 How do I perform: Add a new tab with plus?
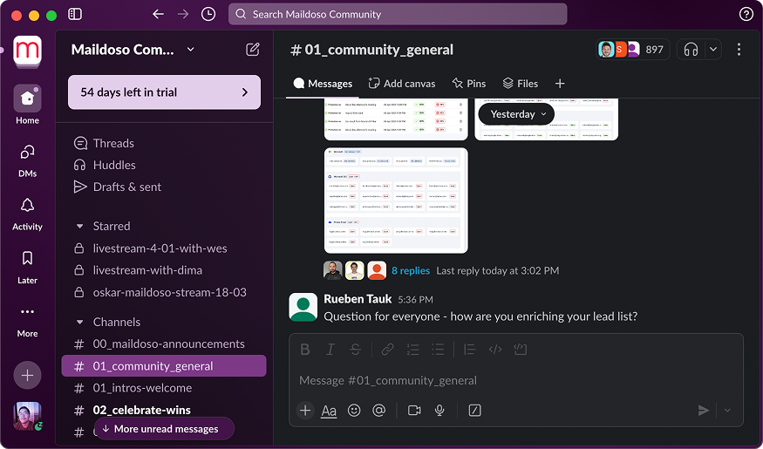[x=560, y=84]
